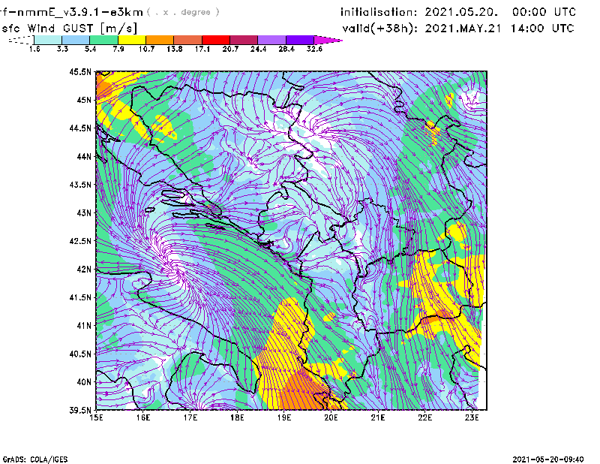The width and height of the screenshot is (600, 464).
Task: Click the orange 10.7–13.8 legend swatch
Action: (160, 40)
